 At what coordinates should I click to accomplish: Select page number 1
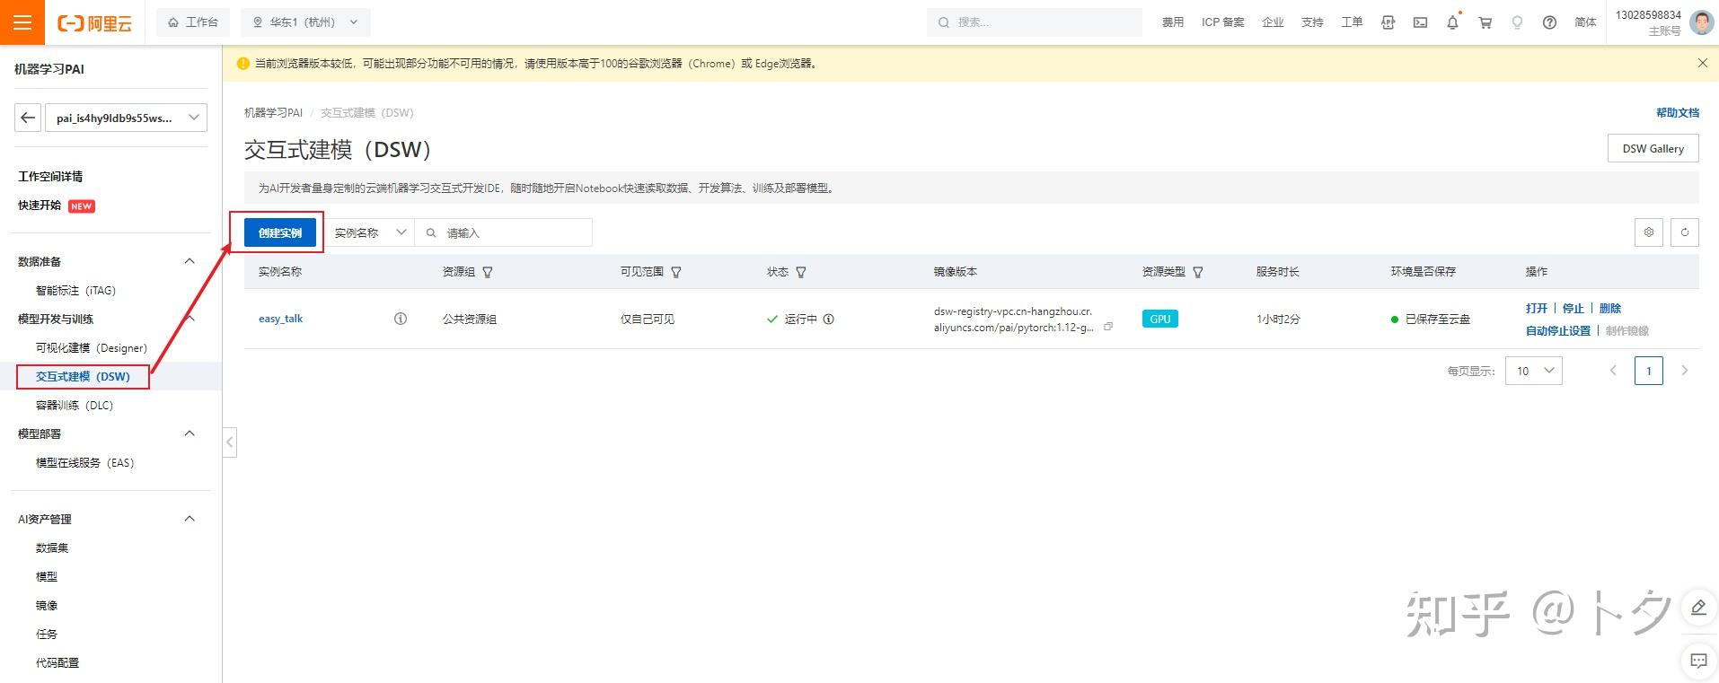(x=1649, y=371)
